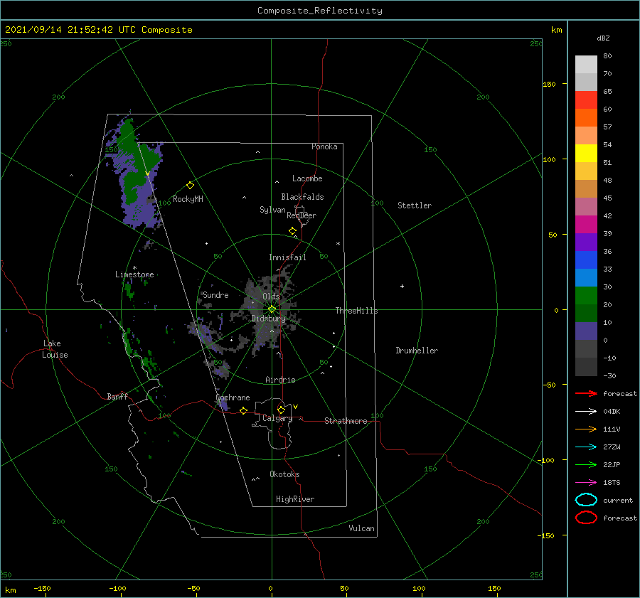Select the purple 39 dBZ color swatch
640x598 pixels.
[x=586, y=242]
